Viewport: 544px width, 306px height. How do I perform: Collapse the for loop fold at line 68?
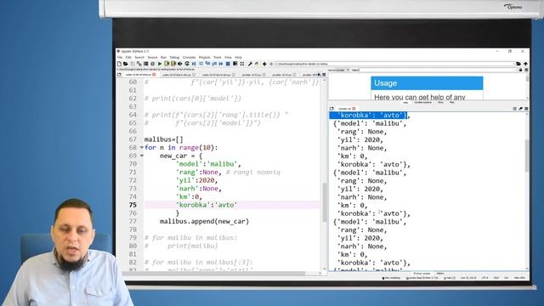pos(142,147)
